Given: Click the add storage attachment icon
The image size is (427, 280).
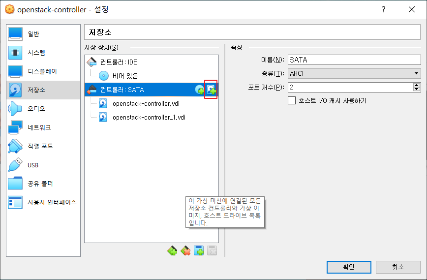Looking at the screenshot, I should (199, 250).
